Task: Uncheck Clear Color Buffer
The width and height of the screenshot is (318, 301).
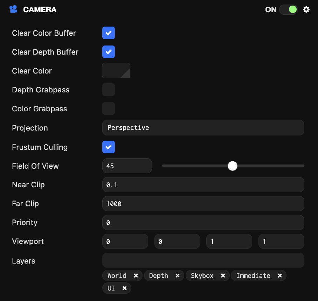Action: tap(109, 33)
